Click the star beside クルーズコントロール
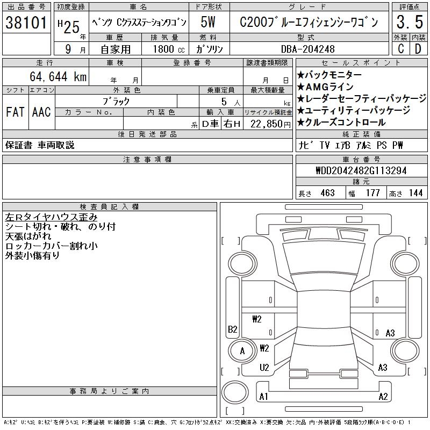The width and height of the screenshot is (430, 430). click(301, 123)
